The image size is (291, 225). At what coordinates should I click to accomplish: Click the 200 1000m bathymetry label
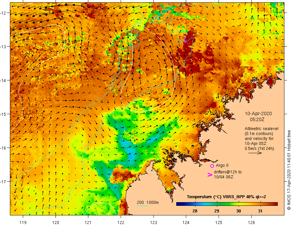tap(148, 202)
